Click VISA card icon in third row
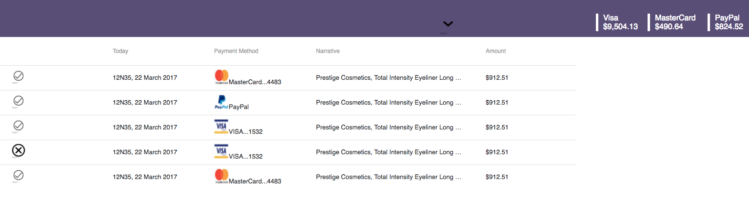749x199 pixels. click(221, 127)
